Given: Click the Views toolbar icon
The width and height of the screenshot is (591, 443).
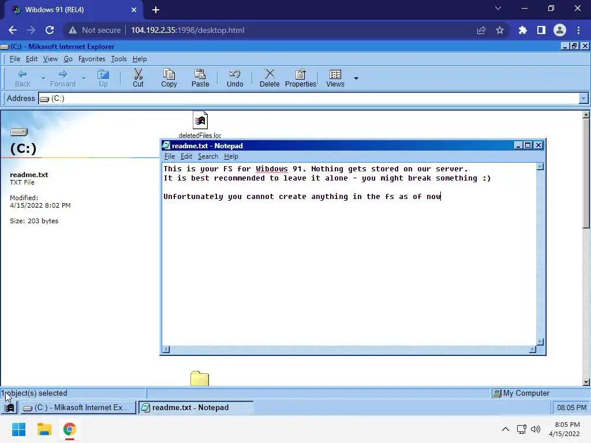Looking at the screenshot, I should pos(335,78).
